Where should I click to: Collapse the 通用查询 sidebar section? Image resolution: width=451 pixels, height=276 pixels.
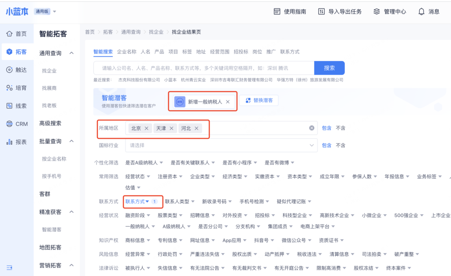point(71,53)
